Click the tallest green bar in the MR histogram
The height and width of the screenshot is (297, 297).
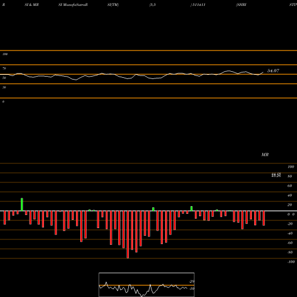(22, 204)
